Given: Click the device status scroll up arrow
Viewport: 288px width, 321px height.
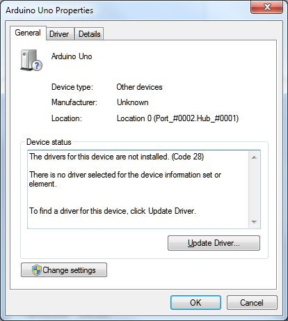Looking at the screenshot, I should [x=254, y=157].
